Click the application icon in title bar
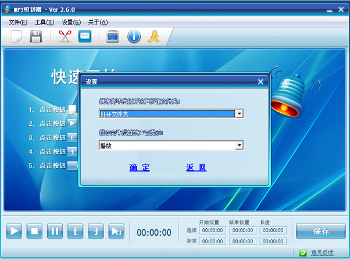This screenshot has width=350, height=259. tap(7, 9)
